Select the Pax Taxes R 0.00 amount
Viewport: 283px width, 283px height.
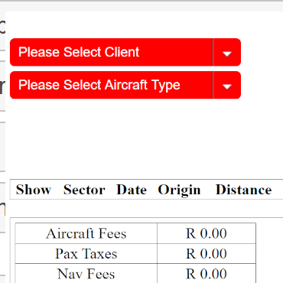coord(207,254)
